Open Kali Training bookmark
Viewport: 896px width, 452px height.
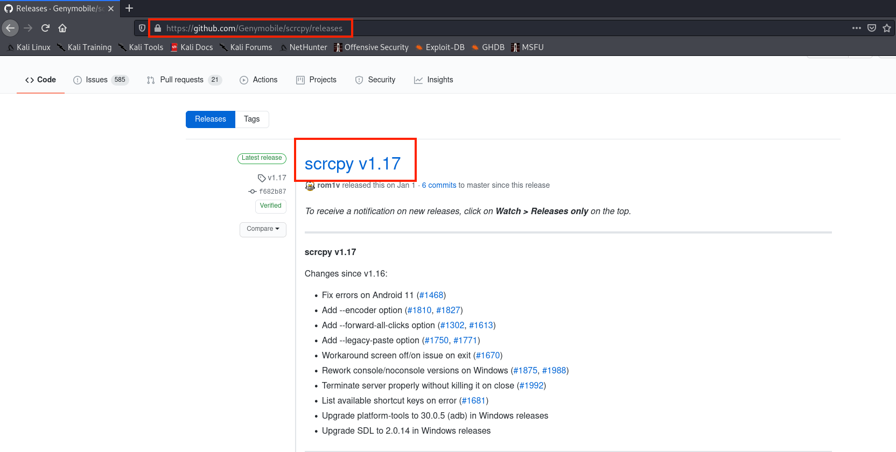tap(85, 47)
